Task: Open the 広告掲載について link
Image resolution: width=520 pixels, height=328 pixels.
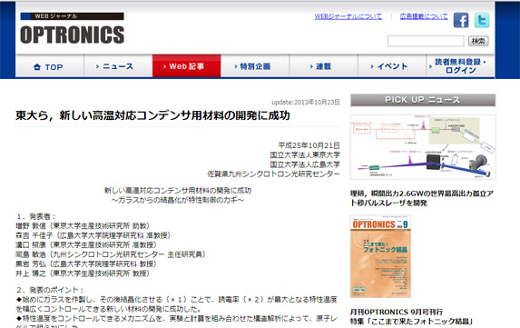Action: (424, 16)
